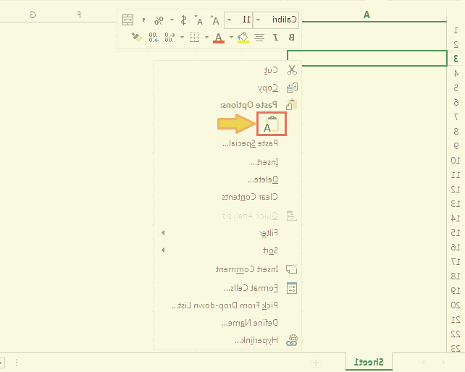The height and width of the screenshot is (372, 465).
Task: Apply red font color to cell
Action: pos(219,37)
